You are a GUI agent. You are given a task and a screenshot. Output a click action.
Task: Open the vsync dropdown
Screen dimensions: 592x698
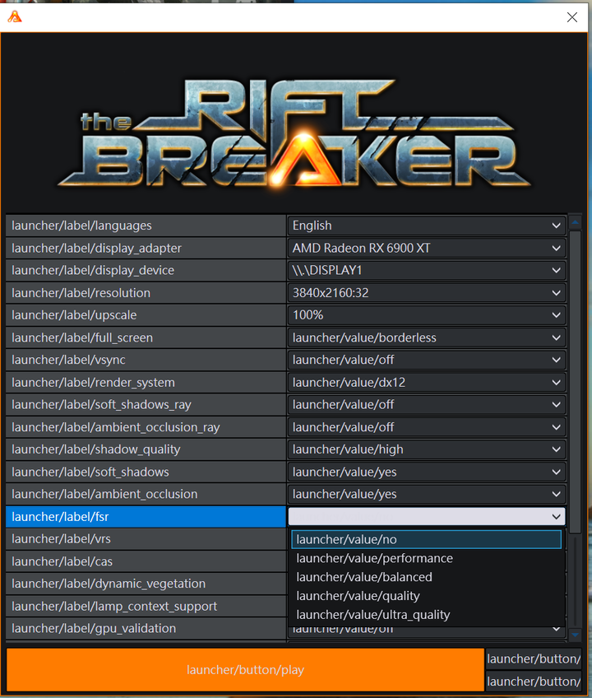tap(427, 360)
